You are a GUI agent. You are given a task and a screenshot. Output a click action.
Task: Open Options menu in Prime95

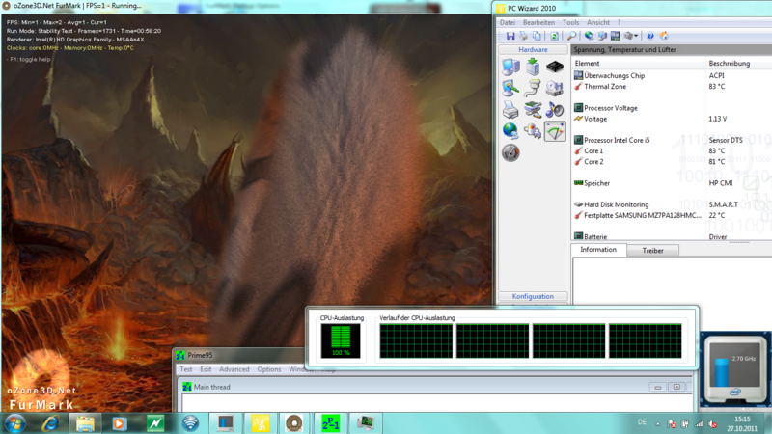point(269,369)
